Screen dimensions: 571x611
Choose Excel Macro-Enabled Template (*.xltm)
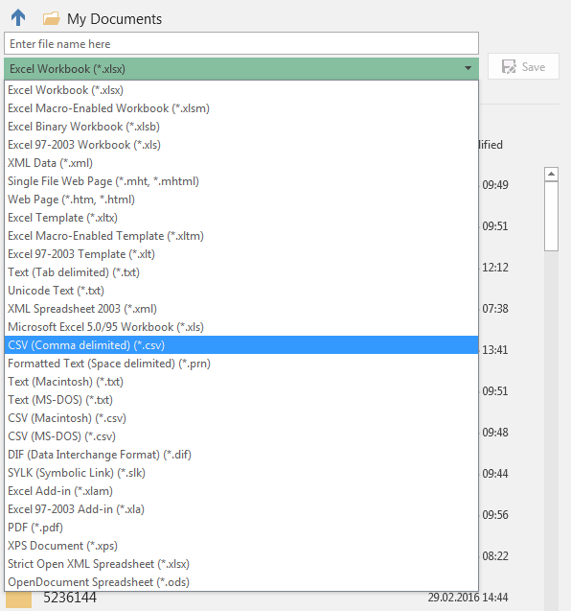point(241,236)
